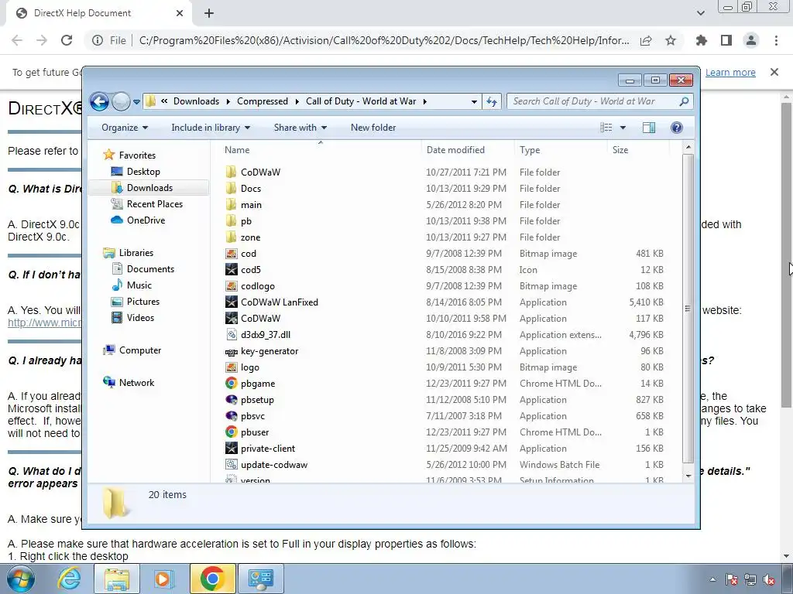Open the Share with menu
Viewport: 793px width, 594px height.
(300, 128)
